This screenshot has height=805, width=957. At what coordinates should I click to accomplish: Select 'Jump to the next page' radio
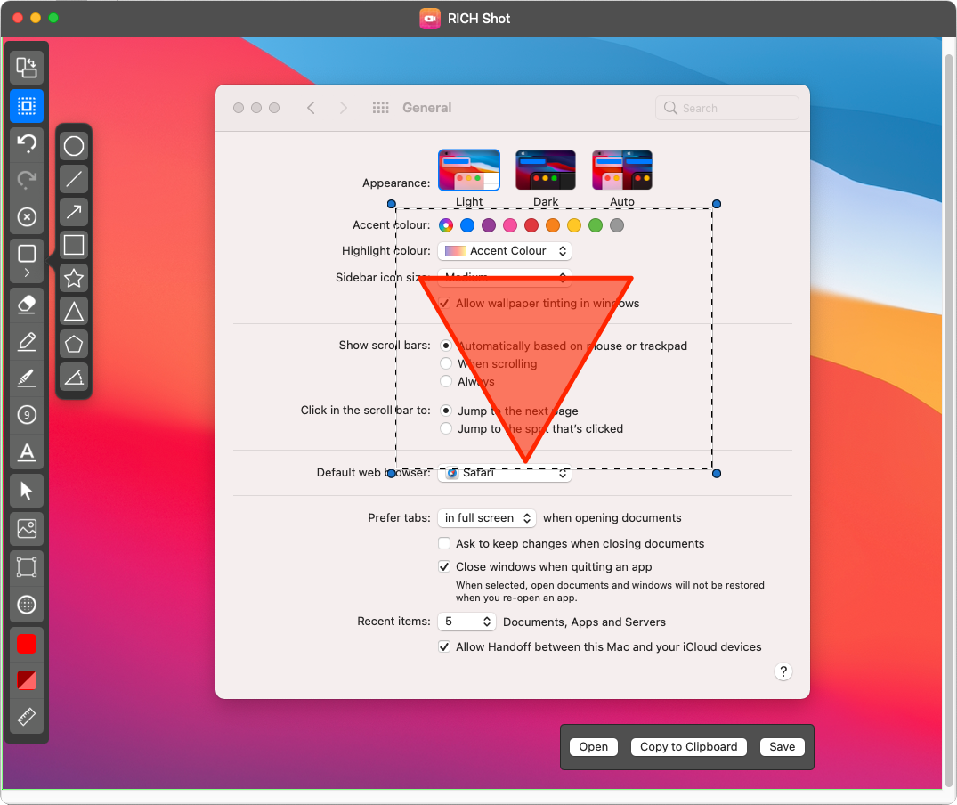[x=446, y=411]
